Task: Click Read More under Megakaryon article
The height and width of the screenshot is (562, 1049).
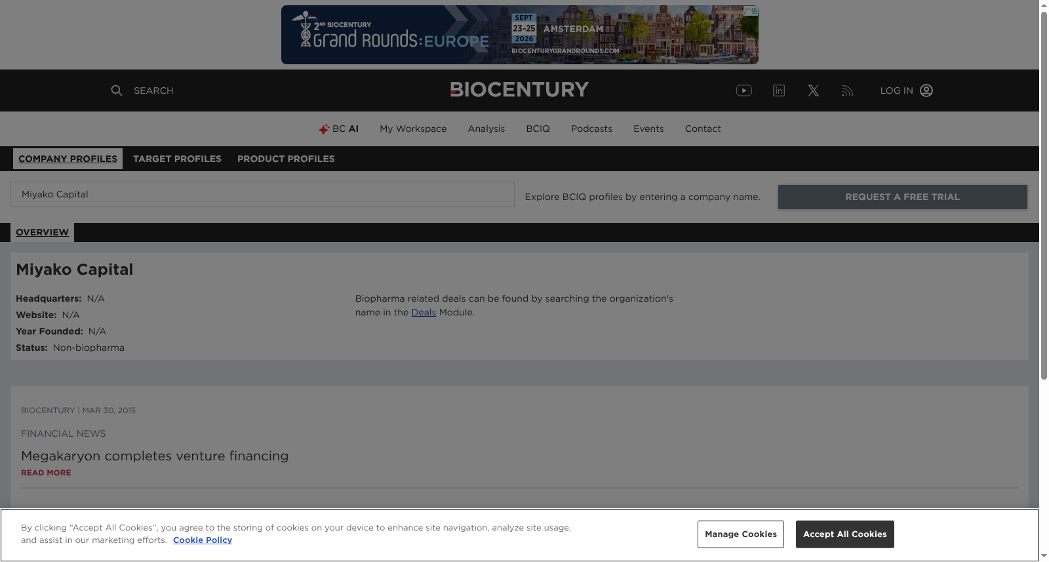Action: click(46, 473)
